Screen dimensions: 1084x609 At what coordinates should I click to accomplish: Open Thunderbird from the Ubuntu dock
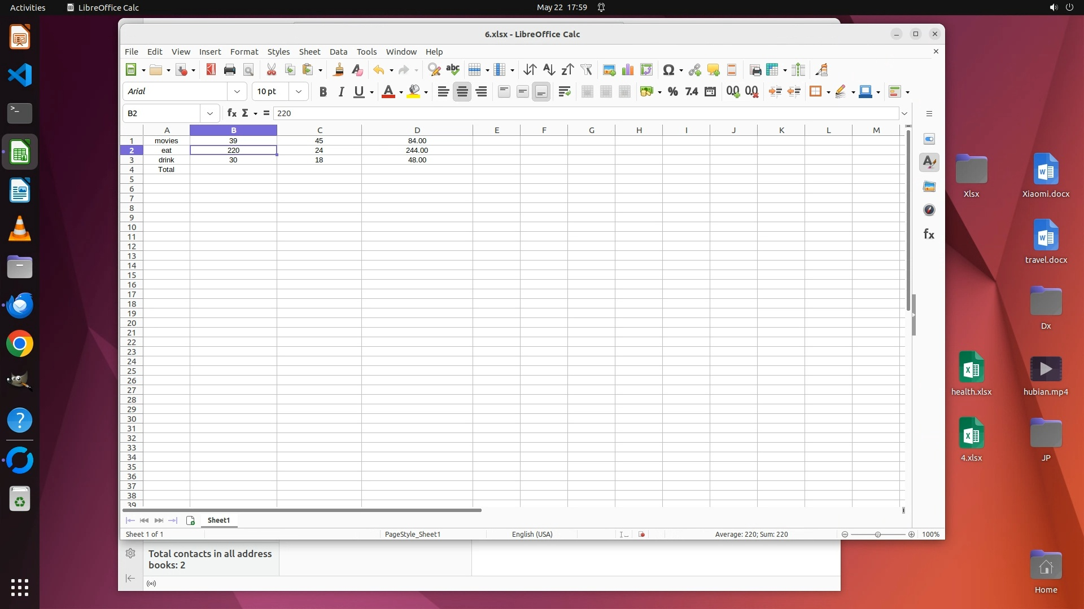[20, 306]
